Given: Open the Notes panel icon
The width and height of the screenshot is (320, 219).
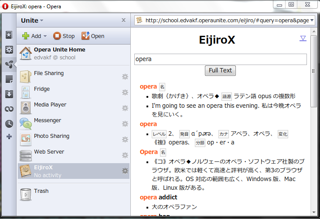Looking at the screenshot, I should tap(9, 79).
